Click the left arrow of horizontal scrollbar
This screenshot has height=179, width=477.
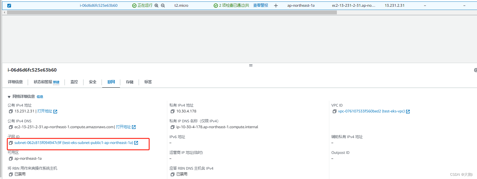coord(4,13)
